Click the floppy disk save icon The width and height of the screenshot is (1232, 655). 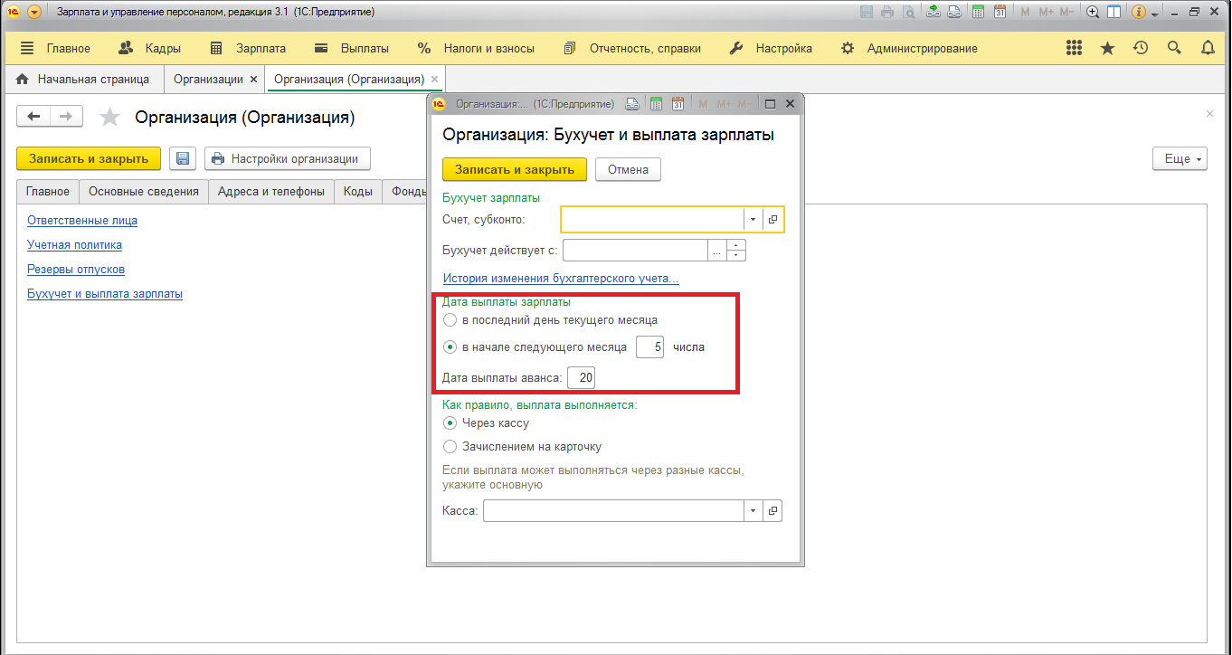click(x=183, y=158)
